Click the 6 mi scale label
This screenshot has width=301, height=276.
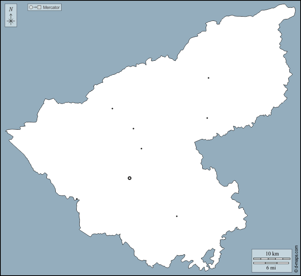(271, 267)
